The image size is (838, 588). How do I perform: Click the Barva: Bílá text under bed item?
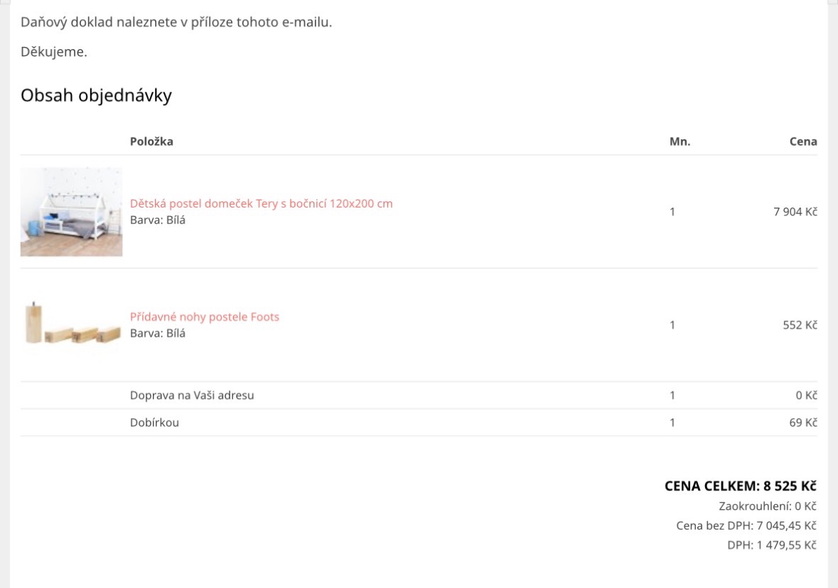point(158,220)
